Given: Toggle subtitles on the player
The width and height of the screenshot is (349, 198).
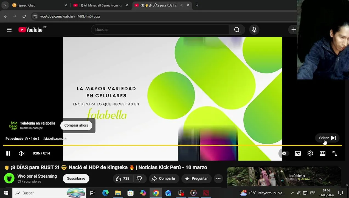Looking at the screenshot, I should click(298, 153).
